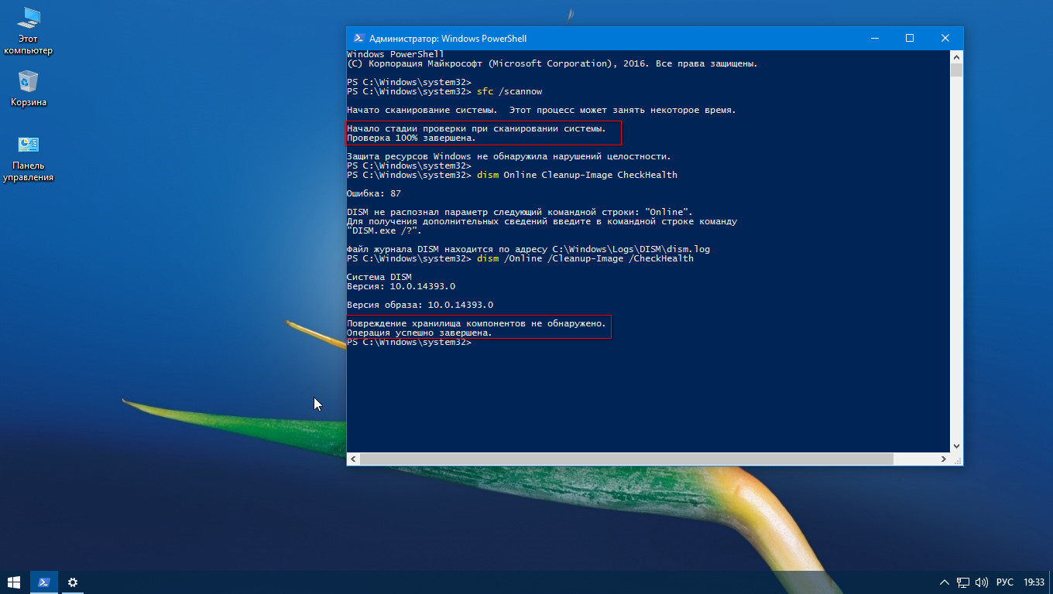The height and width of the screenshot is (594, 1053).
Task: Click the line 'Начало стадии проверки при сканировании системы'
Action: pos(476,128)
